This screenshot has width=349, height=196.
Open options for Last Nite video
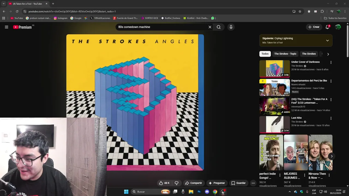pyautogui.click(x=331, y=118)
